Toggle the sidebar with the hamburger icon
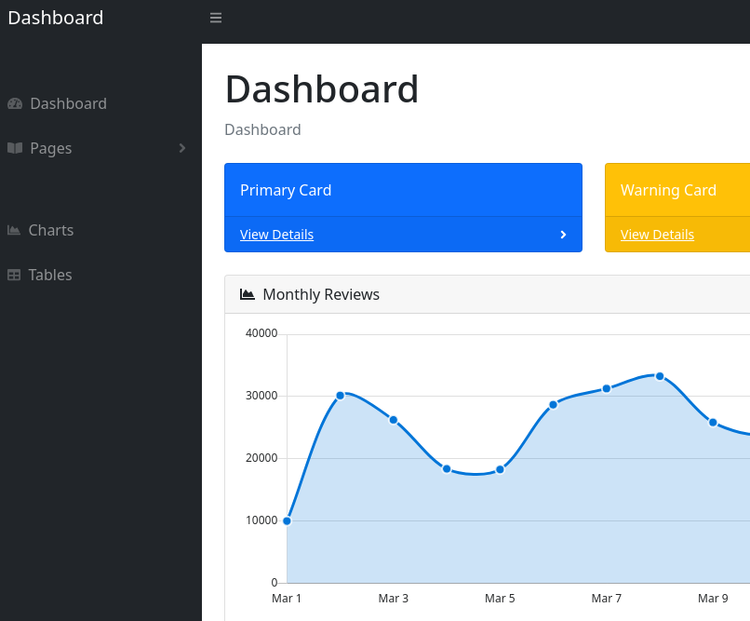The width and height of the screenshot is (750, 621). [x=216, y=18]
